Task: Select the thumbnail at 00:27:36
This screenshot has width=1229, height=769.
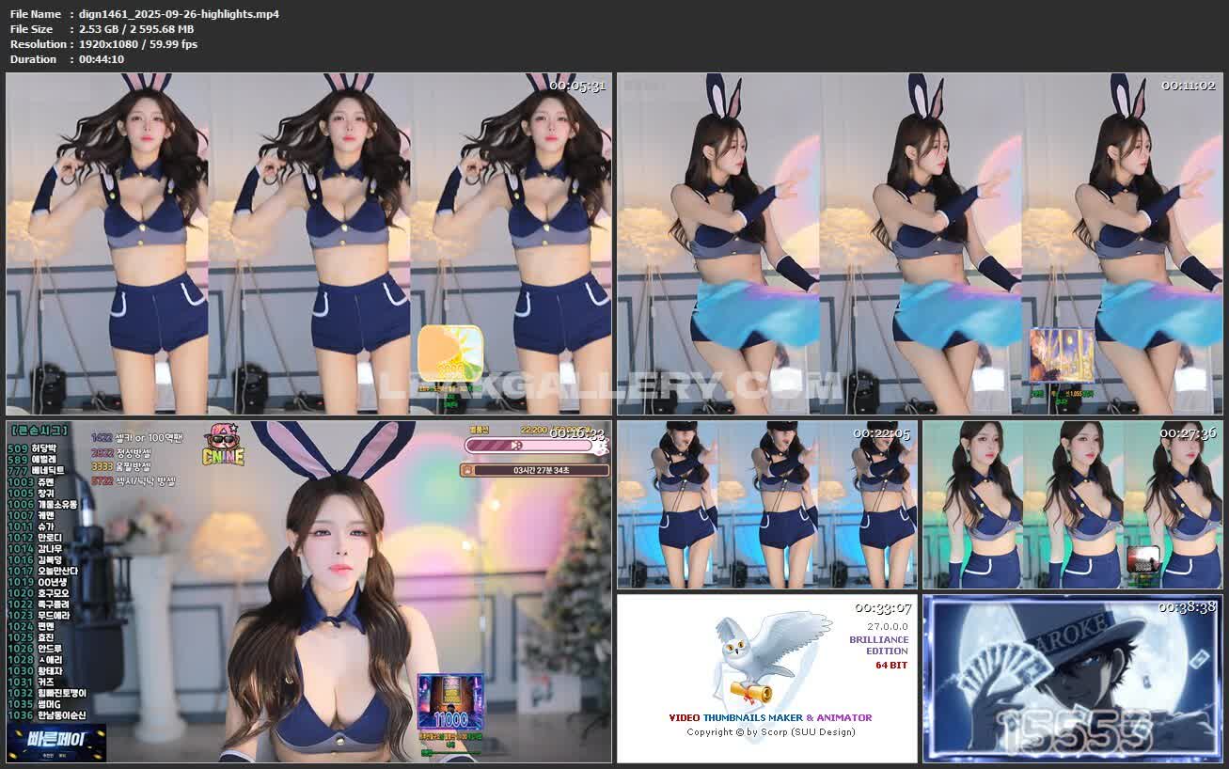Action: click(x=1072, y=504)
